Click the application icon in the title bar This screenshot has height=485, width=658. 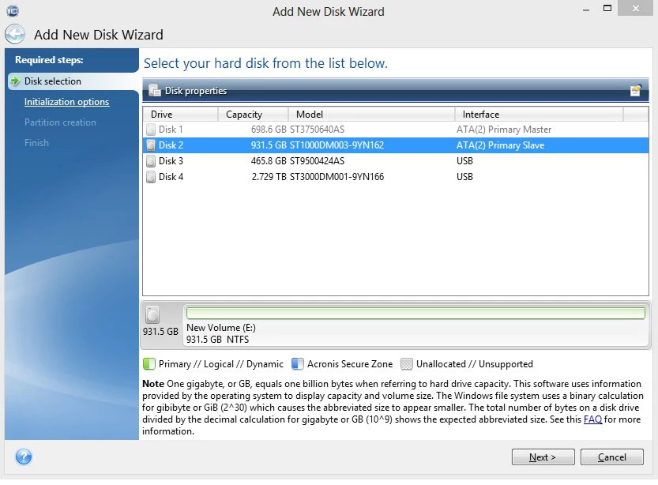point(12,11)
